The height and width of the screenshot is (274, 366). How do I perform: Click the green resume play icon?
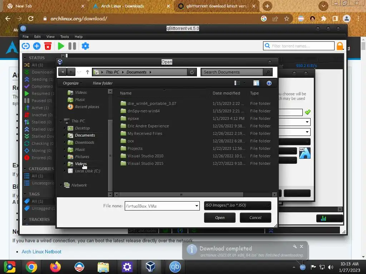click(x=61, y=46)
